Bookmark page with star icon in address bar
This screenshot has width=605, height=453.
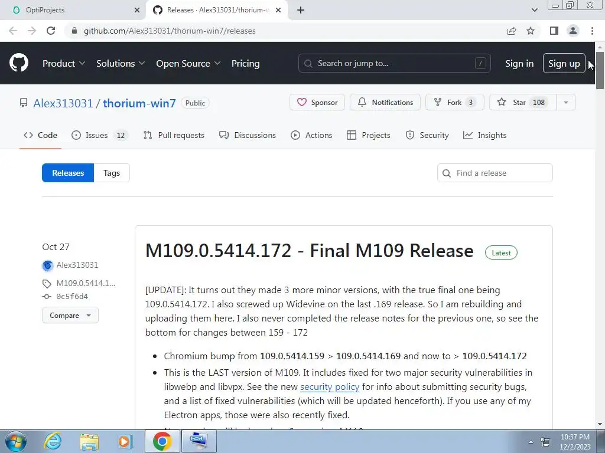click(x=531, y=31)
